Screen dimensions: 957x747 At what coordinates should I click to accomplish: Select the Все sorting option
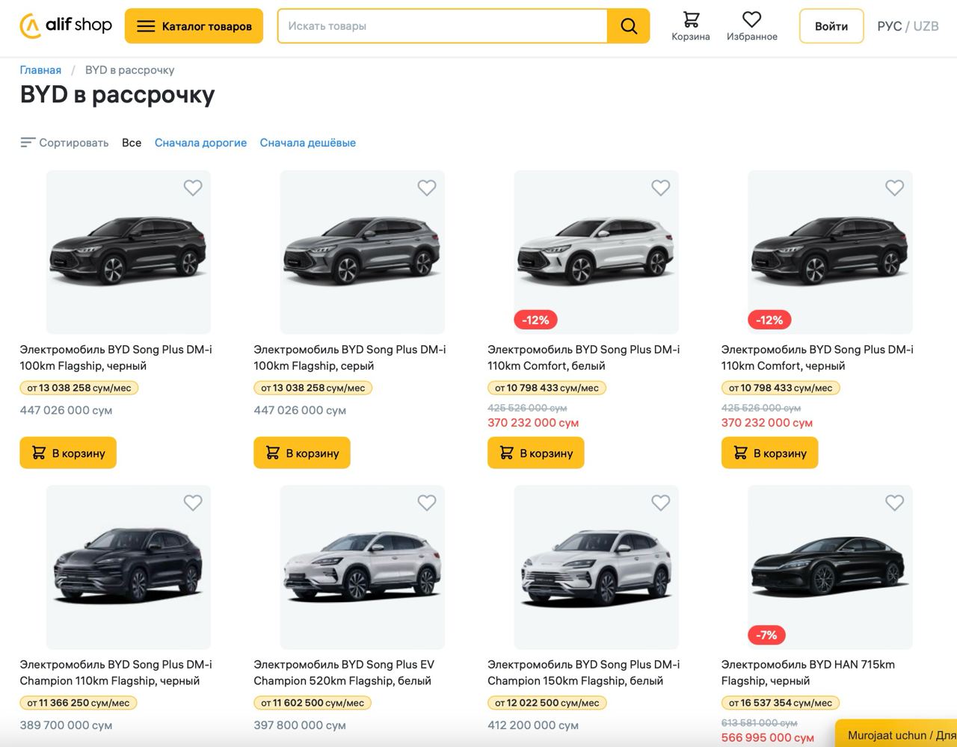pyautogui.click(x=132, y=143)
